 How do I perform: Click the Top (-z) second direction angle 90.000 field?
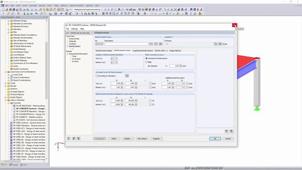coord(130,101)
